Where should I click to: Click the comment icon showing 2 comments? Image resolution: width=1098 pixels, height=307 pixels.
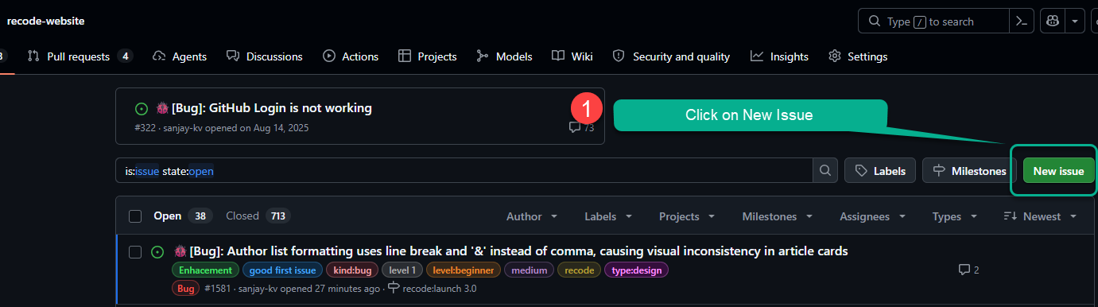click(x=964, y=270)
